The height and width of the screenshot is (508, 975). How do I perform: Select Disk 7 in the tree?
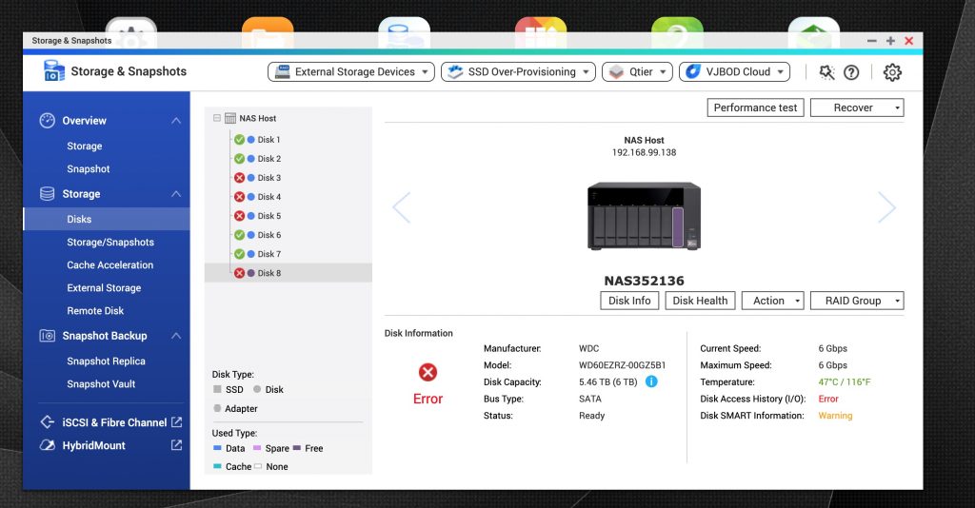269,254
